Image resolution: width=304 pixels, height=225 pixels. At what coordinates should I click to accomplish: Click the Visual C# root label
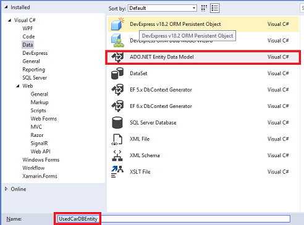click(25, 20)
